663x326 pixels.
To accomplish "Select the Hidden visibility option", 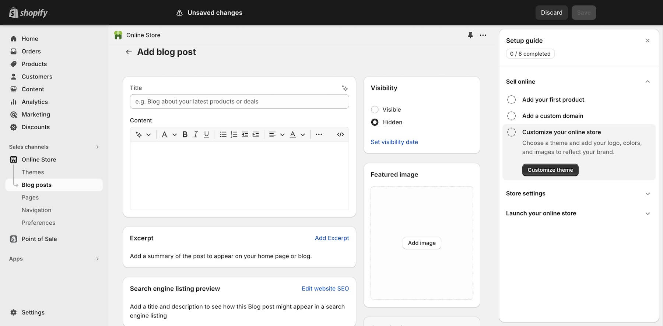I will (x=375, y=122).
